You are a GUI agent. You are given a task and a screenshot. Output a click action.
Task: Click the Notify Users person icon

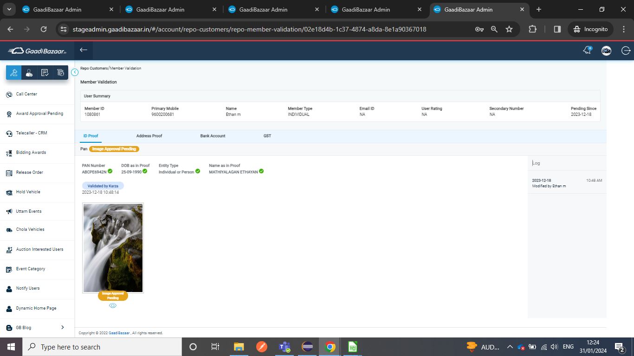tap(9, 289)
